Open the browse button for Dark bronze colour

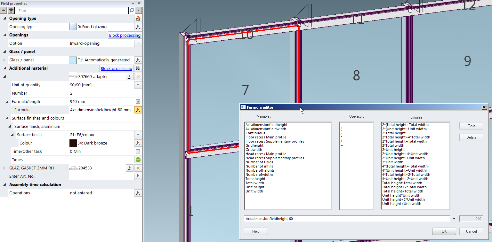pos(138,143)
